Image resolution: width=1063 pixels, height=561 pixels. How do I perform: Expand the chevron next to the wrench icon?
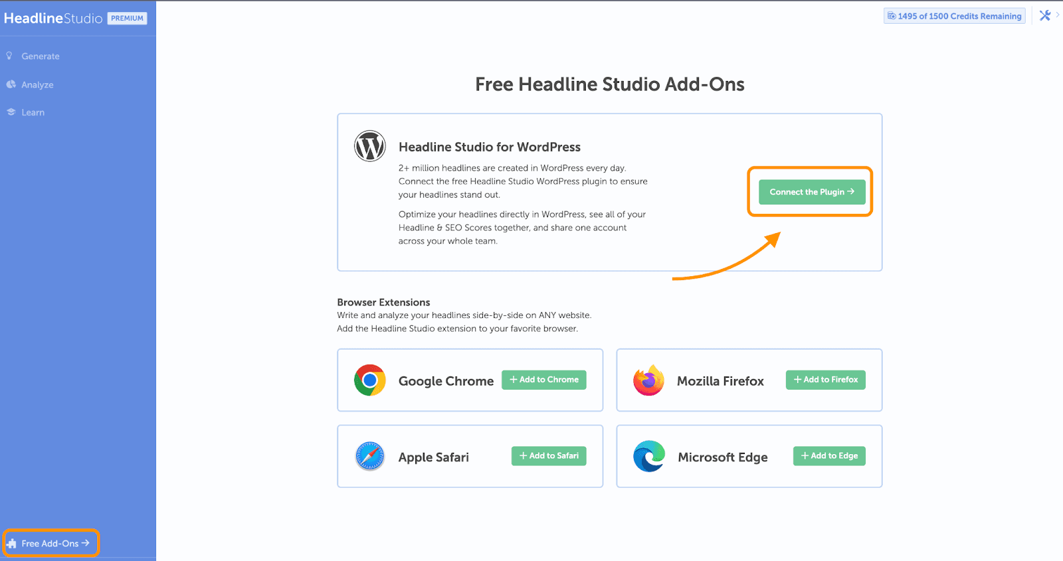(1058, 15)
